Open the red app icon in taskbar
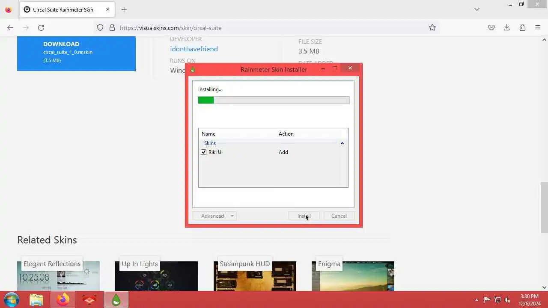548x308 pixels. tap(89, 299)
